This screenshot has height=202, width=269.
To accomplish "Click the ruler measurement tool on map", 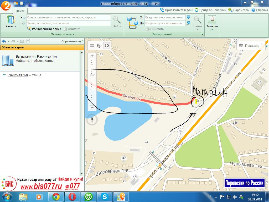I will [92, 45].
